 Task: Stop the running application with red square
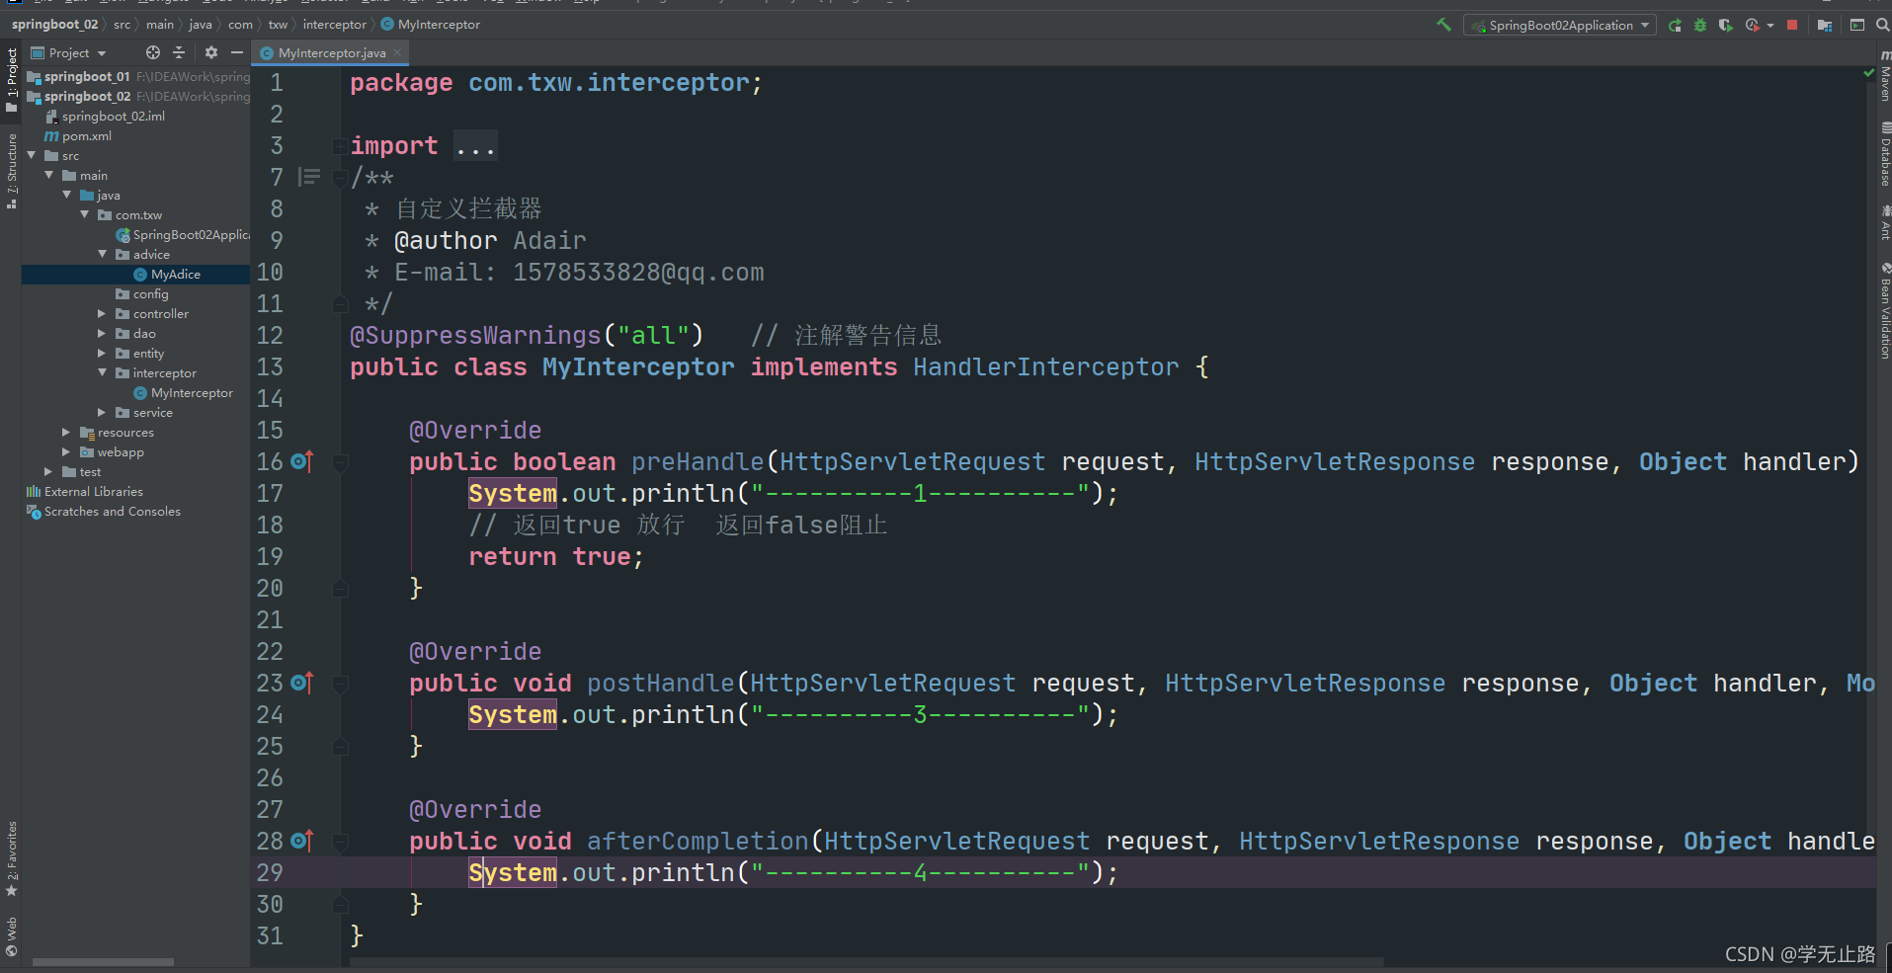1792,25
